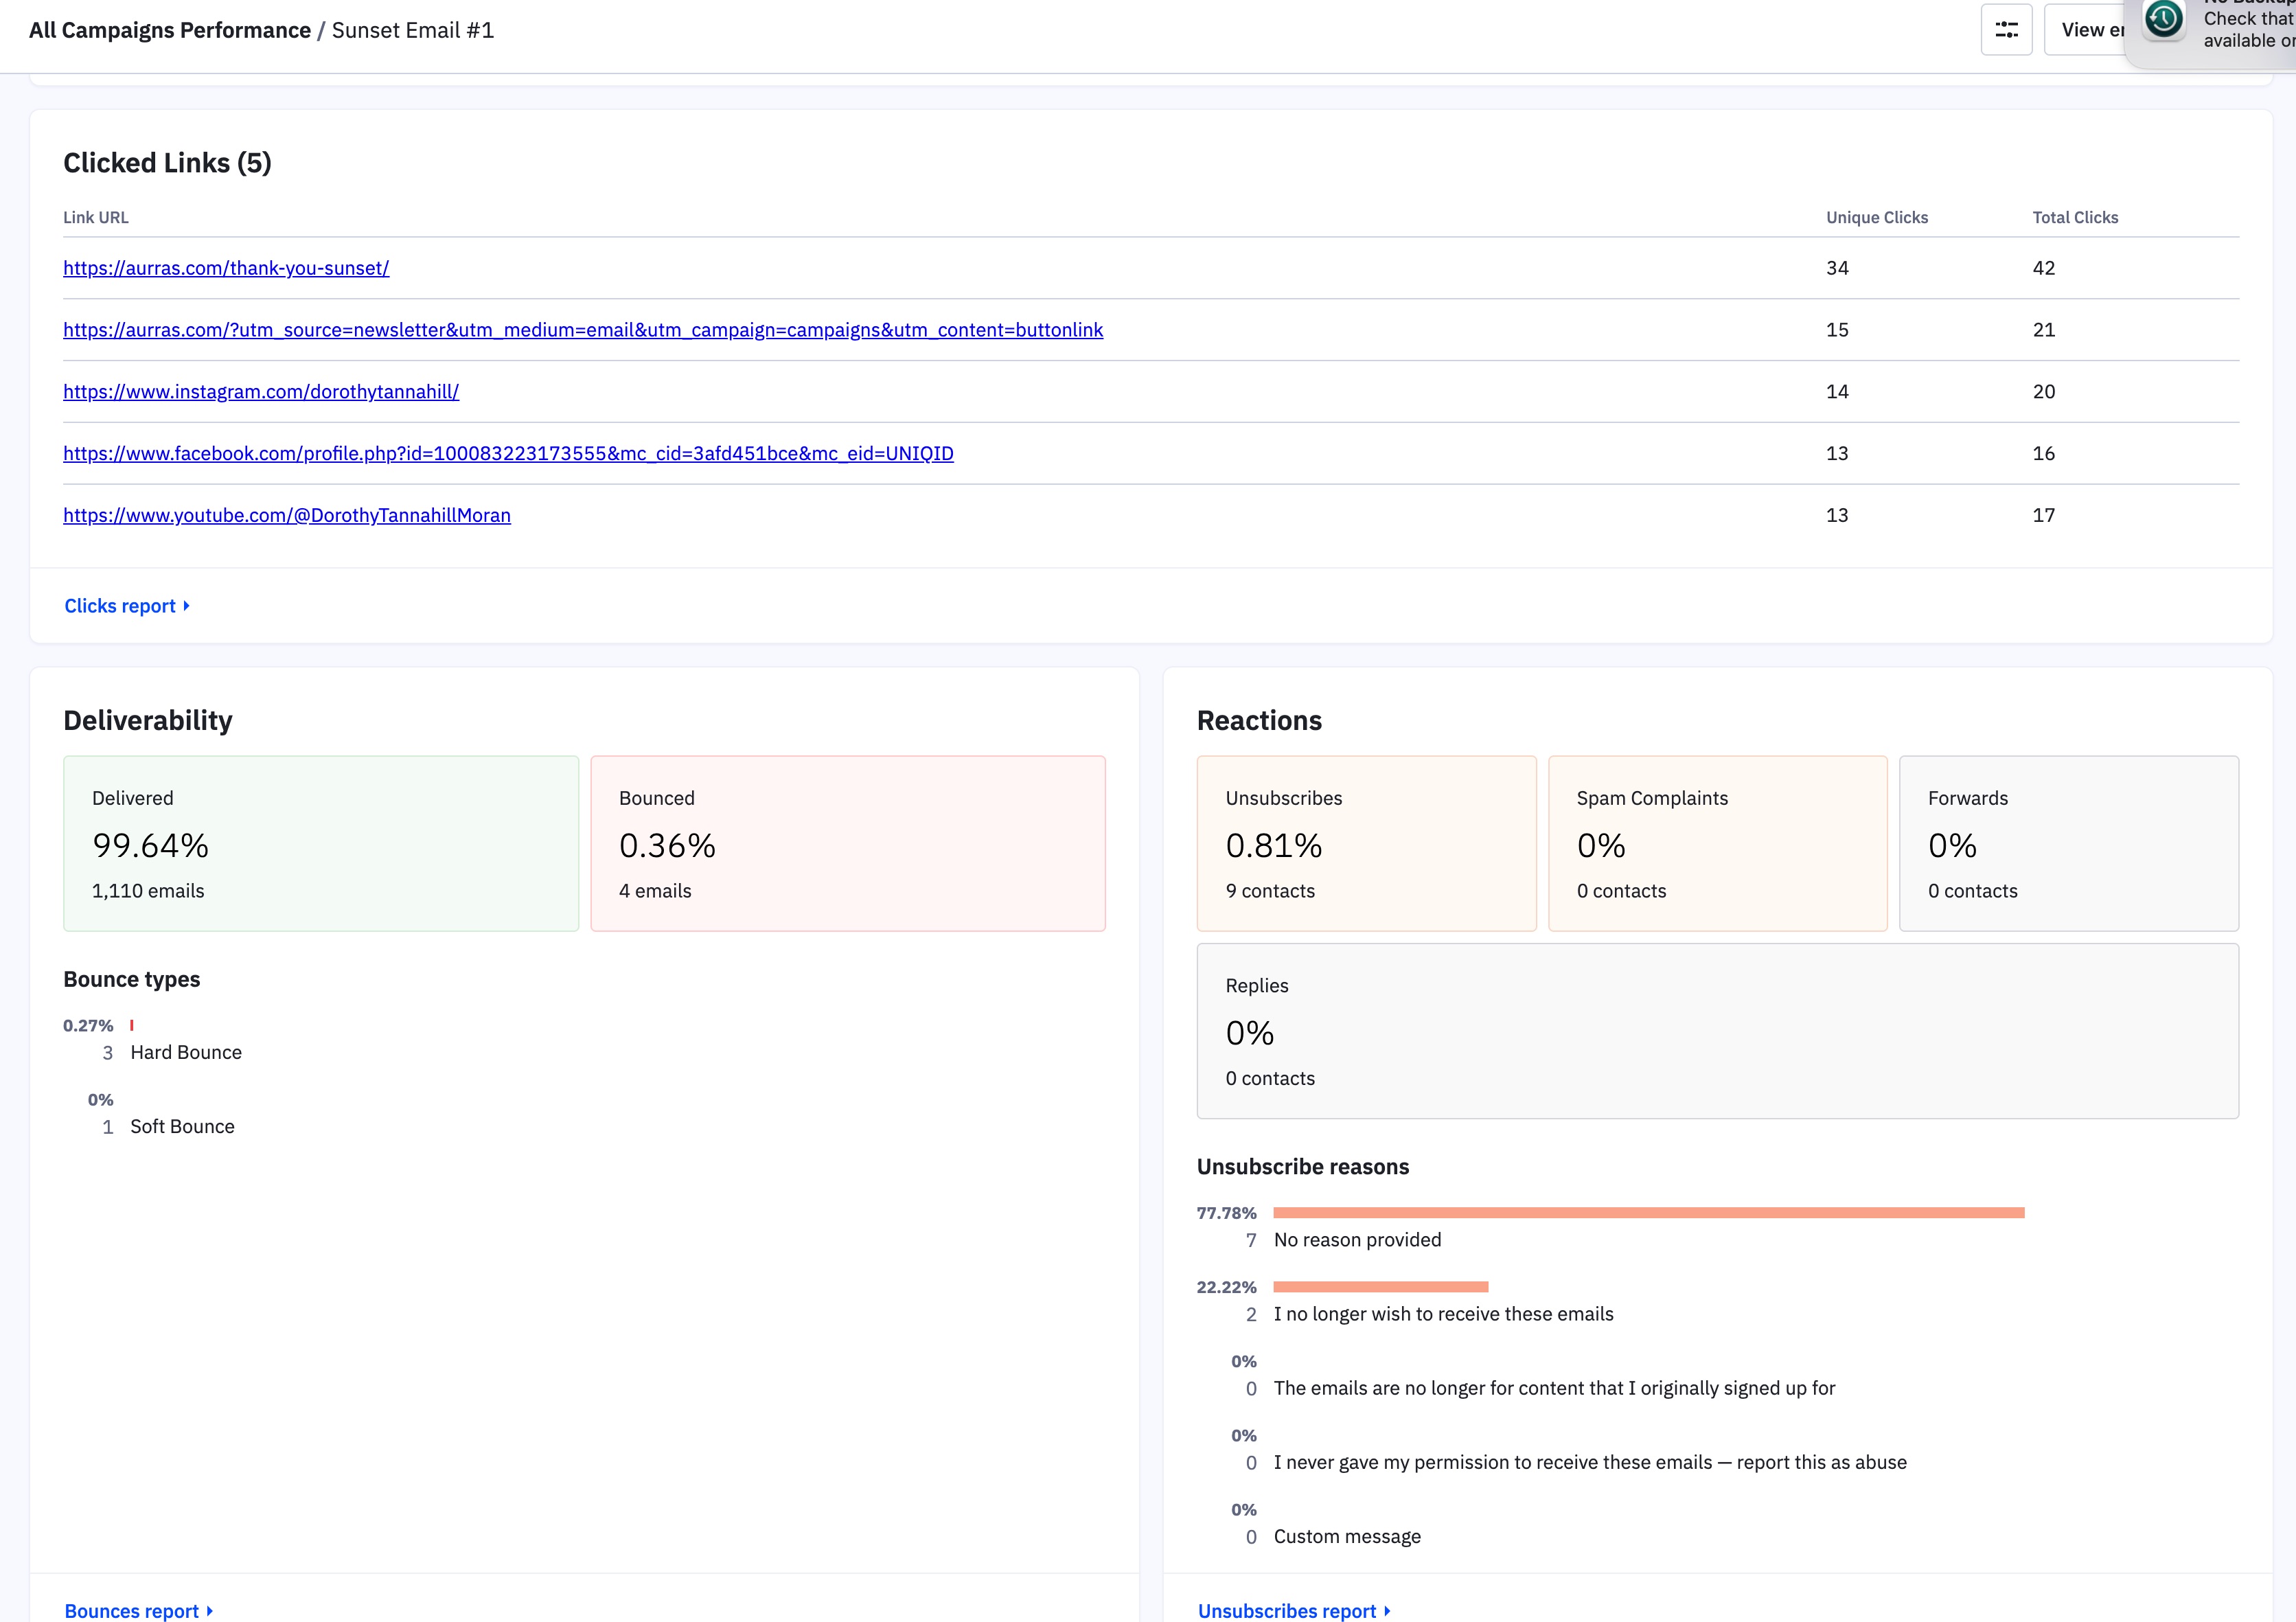Screen dimensions: 2296x1622
Task: Click the Replies 0% card
Action: click(x=1717, y=1030)
